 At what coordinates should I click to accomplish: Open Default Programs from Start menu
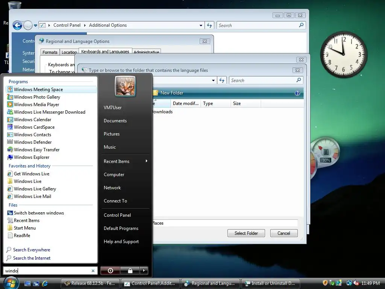point(121,228)
